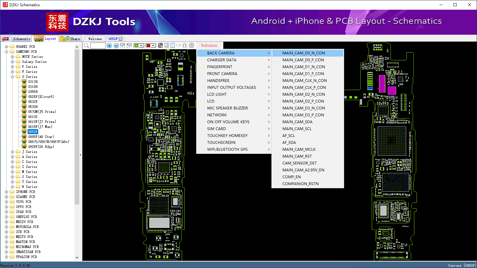This screenshot has height=268, width=477.
Task: Click the DZKJ Tools red logo
Action: (x=57, y=22)
